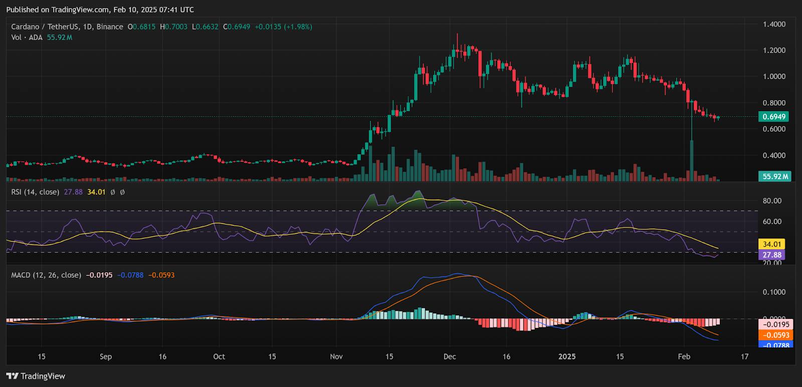The width and height of the screenshot is (802, 387).
Task: Click the Sep label on time axis
Action: pyautogui.click(x=106, y=356)
